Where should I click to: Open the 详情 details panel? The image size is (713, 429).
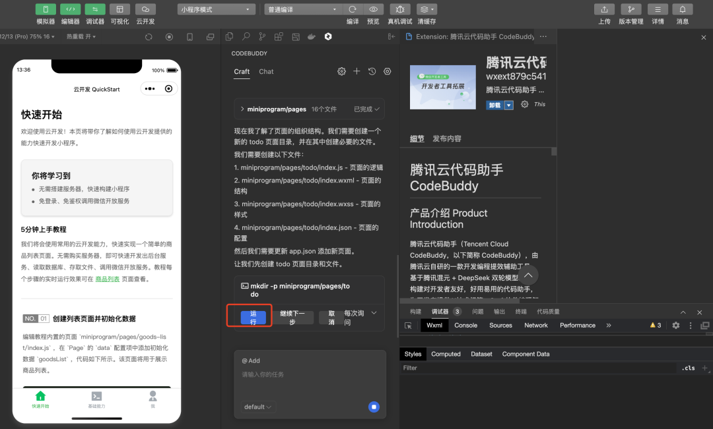tap(658, 9)
